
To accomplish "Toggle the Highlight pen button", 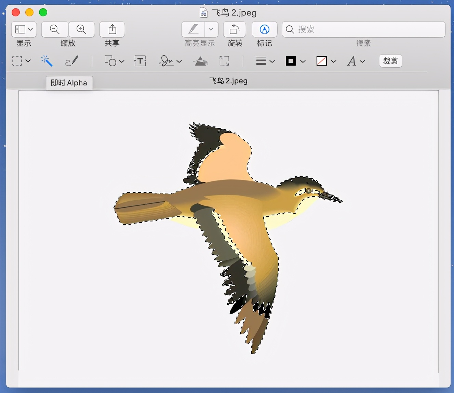I will 193,29.
